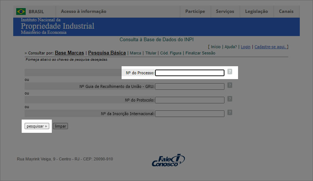The image size is (313, 181).
Task: Focus the Nº do Processo input field
Action: pos(190,73)
